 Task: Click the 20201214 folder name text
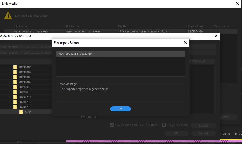click(x=25, y=97)
